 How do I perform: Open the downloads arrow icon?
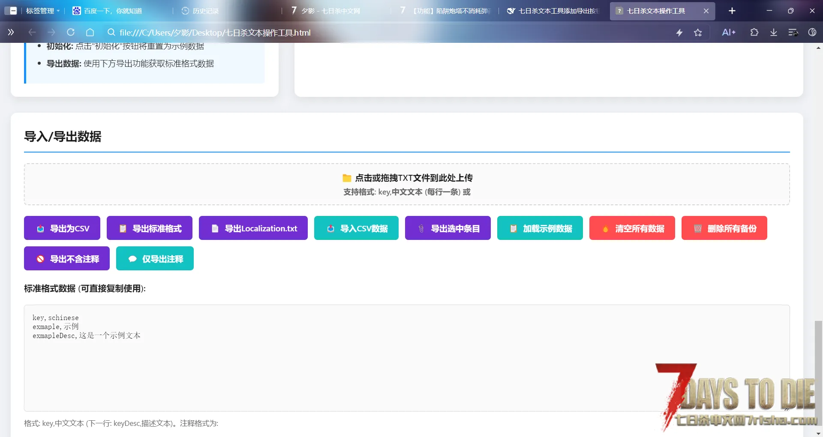click(x=774, y=33)
